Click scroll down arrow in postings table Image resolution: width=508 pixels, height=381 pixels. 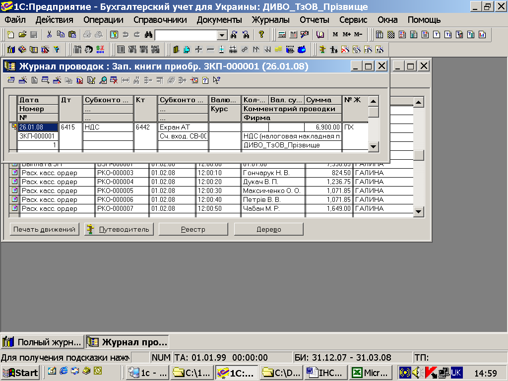point(374,146)
